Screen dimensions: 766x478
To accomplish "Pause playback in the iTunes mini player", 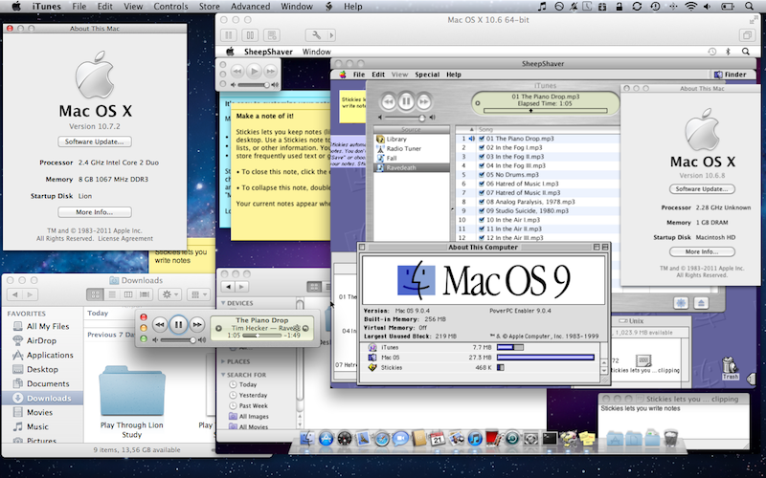I will (178, 325).
